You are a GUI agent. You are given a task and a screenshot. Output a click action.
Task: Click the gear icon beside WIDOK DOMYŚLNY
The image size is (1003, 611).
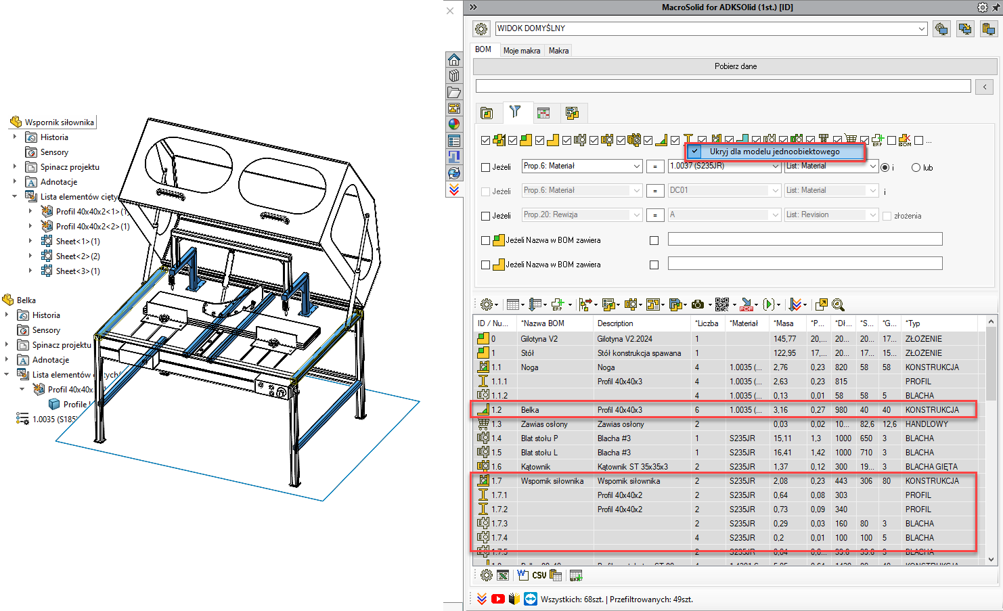[481, 29]
